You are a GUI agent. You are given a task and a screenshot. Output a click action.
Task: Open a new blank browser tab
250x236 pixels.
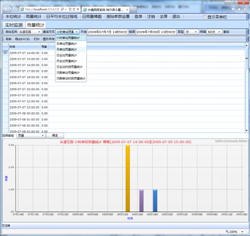133,9
